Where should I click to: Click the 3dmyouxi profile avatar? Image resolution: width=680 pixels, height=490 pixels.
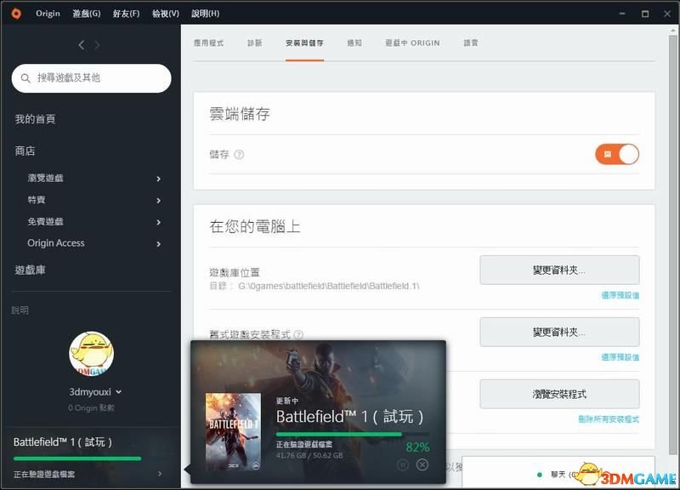[x=91, y=354]
